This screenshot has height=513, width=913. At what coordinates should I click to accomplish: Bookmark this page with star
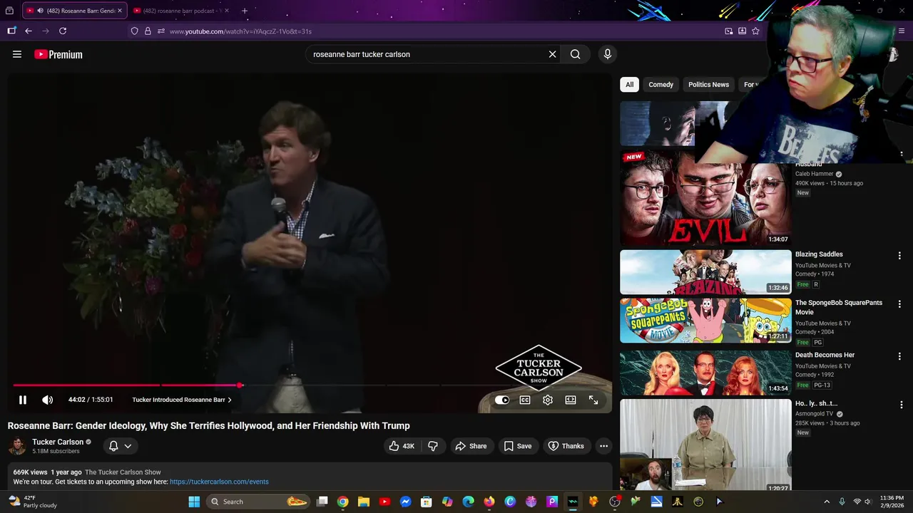pos(755,31)
